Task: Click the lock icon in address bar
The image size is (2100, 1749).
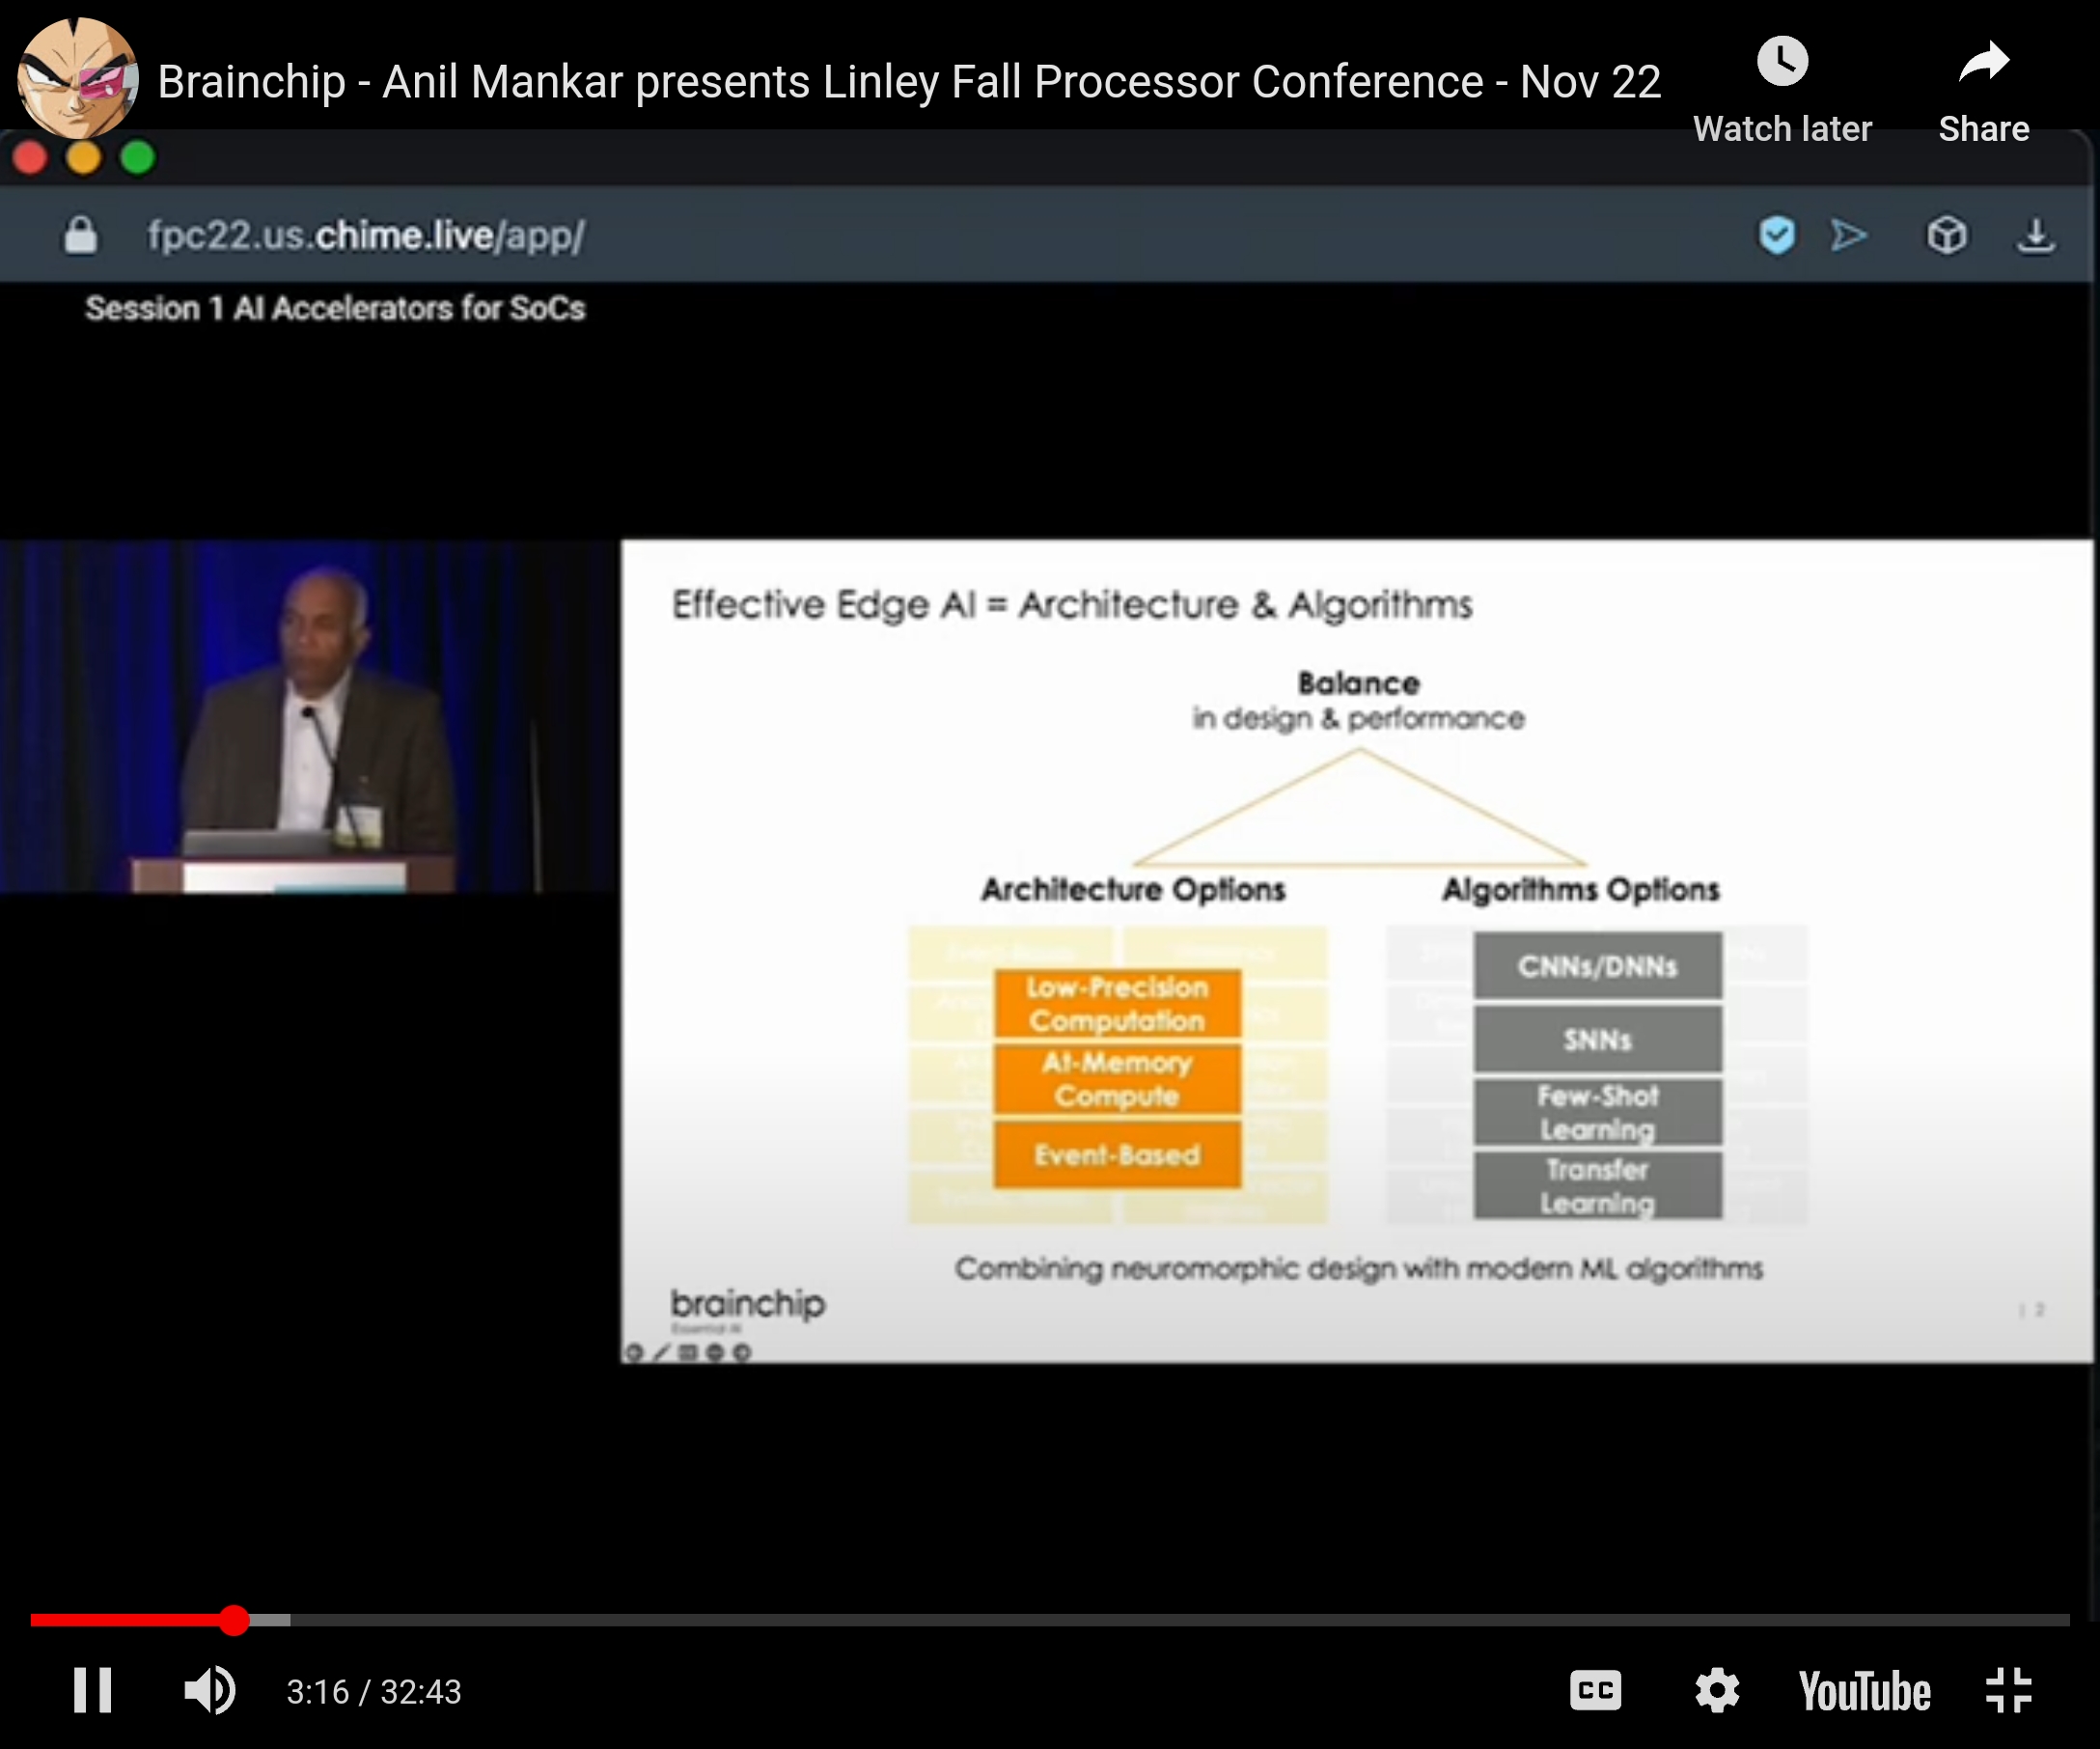Action: click(x=81, y=236)
